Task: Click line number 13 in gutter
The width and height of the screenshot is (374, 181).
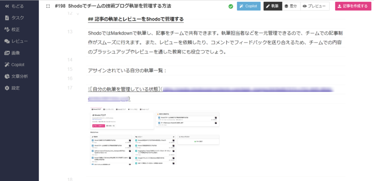Action: (70, 32)
